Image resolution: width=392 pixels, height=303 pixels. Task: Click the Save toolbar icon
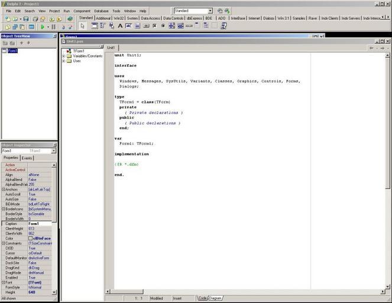tap(26, 19)
